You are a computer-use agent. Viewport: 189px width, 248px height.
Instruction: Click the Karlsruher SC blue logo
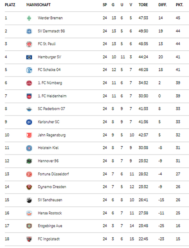[x=29, y=122]
